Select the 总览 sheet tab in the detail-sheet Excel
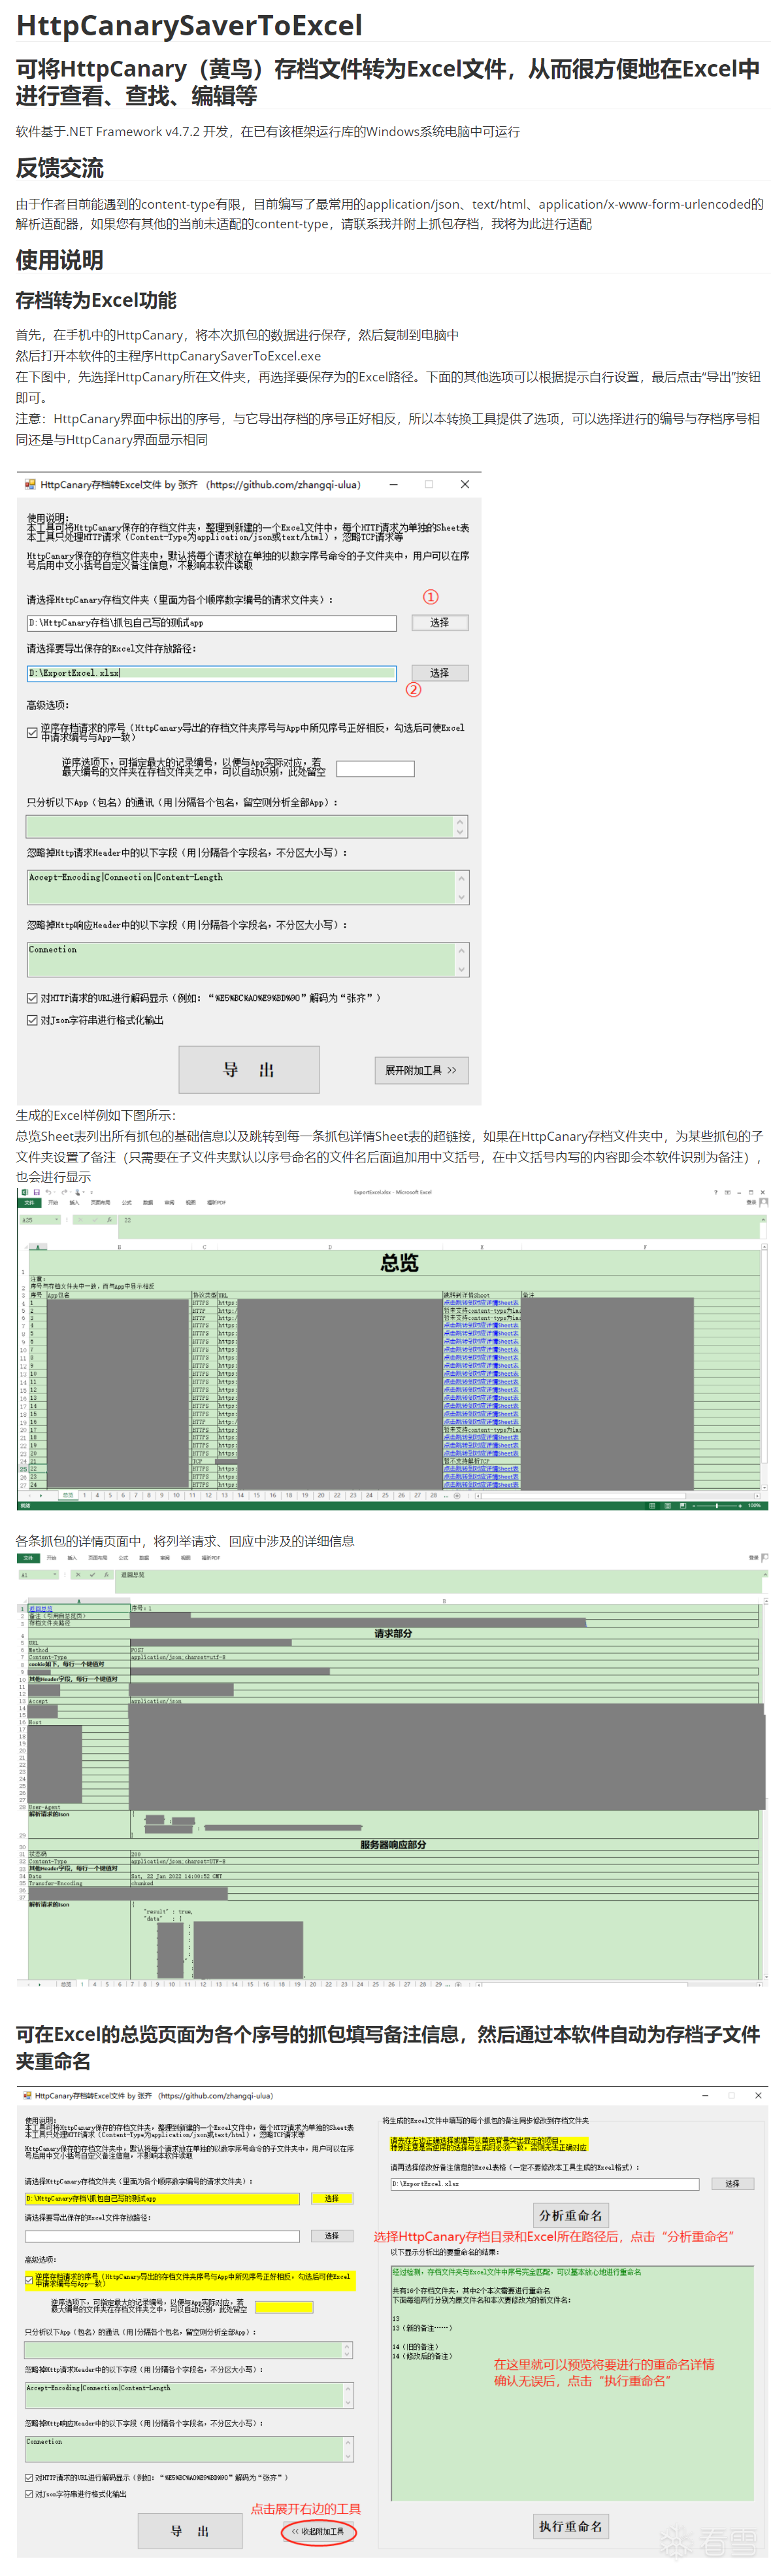The image size is (771, 2576). (66, 1983)
